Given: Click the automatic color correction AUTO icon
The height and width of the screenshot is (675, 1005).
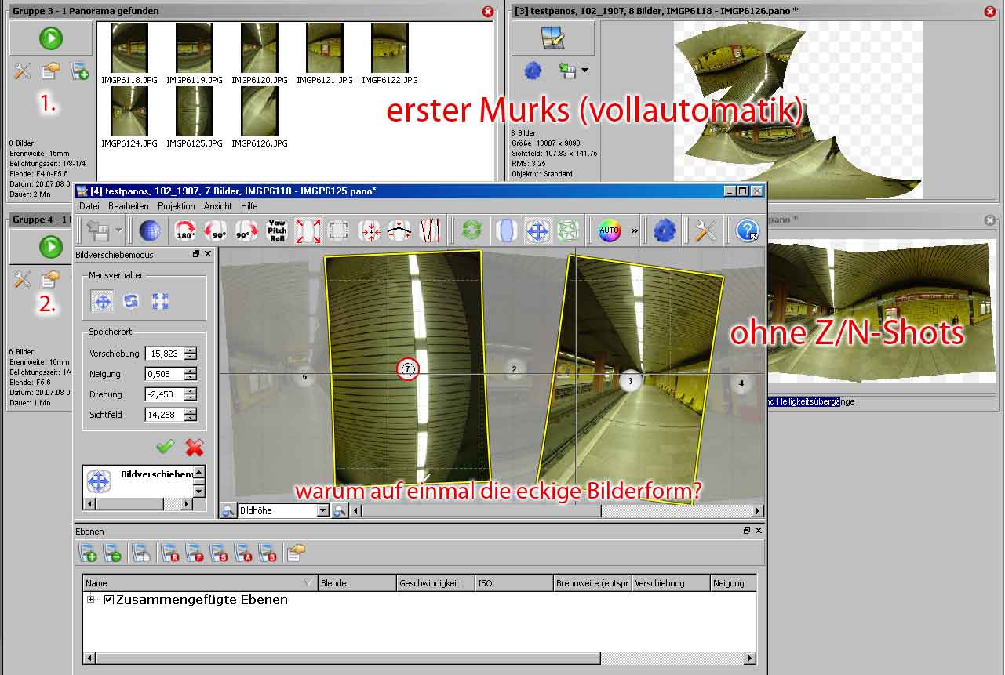Looking at the screenshot, I should click(x=609, y=230).
